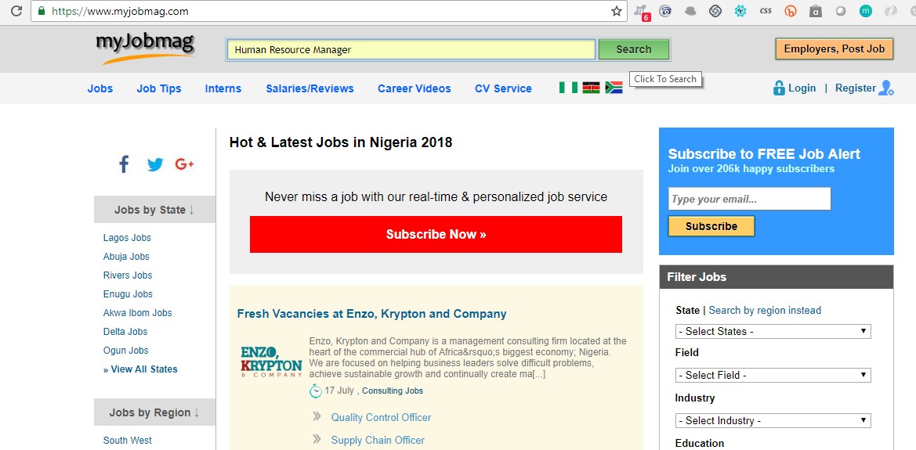Switch to the Nigeria flag site
The height and width of the screenshot is (450, 916).
(568, 88)
